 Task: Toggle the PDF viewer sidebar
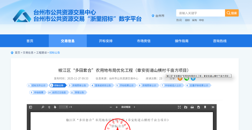[x=30, y=107]
